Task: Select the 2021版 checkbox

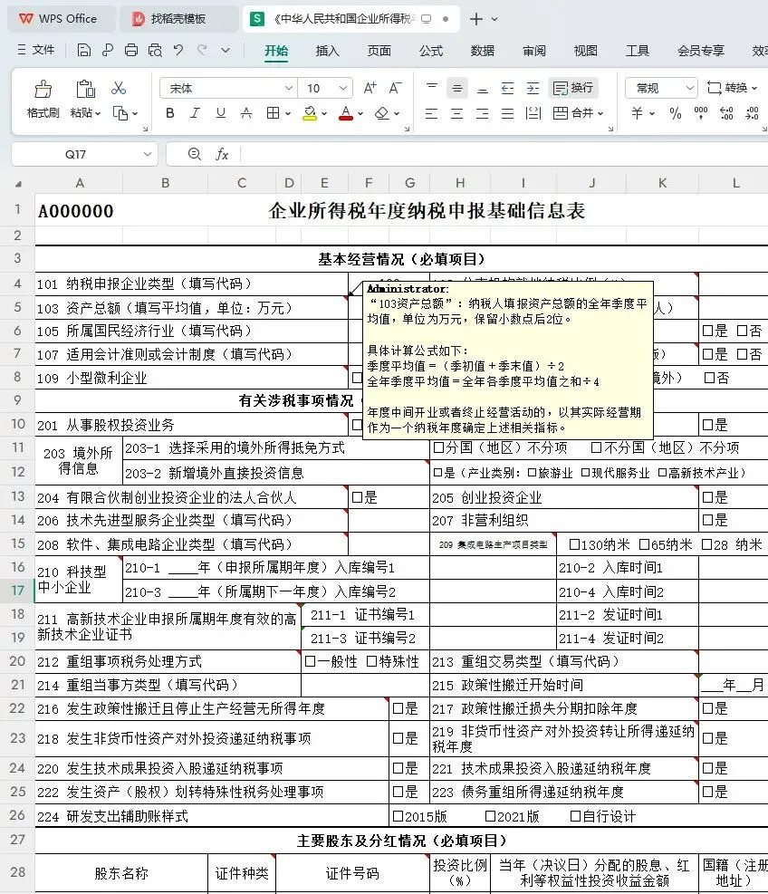Action: click(490, 816)
